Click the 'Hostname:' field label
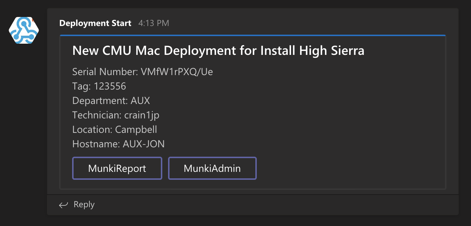471x226 pixels. [96, 144]
